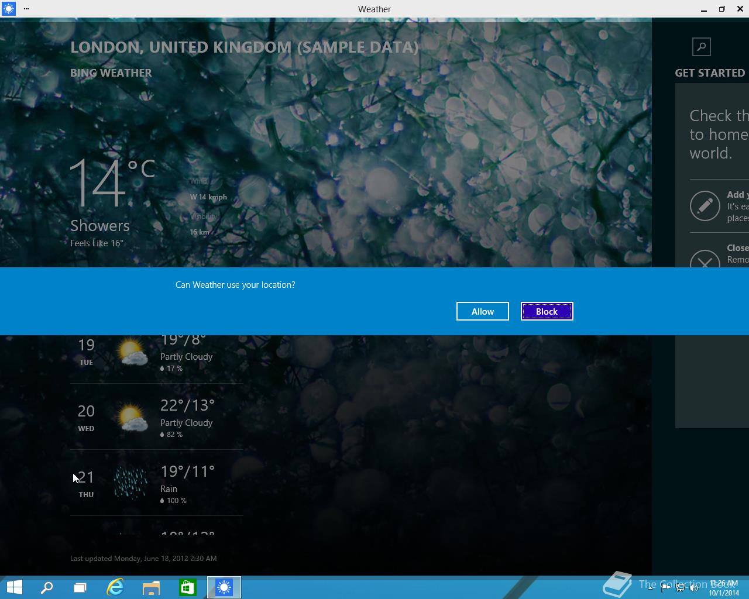Select Weather app taskbar button

224,587
